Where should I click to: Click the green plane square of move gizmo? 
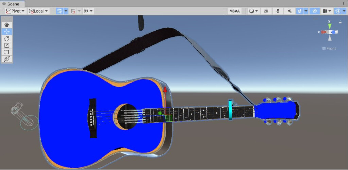point(169,118)
